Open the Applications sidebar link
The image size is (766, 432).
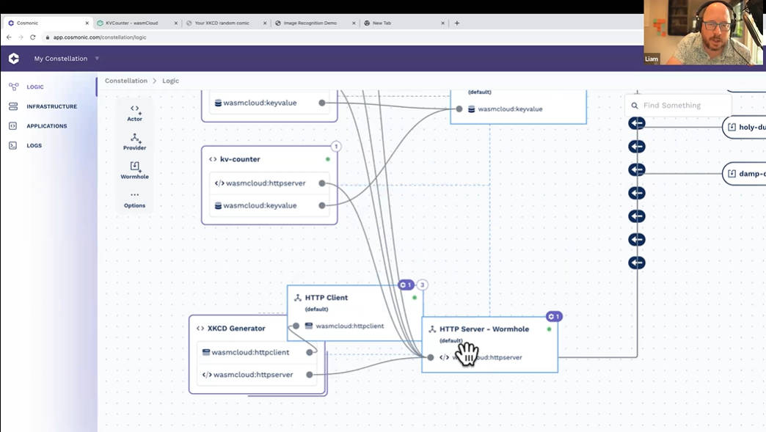pyautogui.click(x=47, y=126)
